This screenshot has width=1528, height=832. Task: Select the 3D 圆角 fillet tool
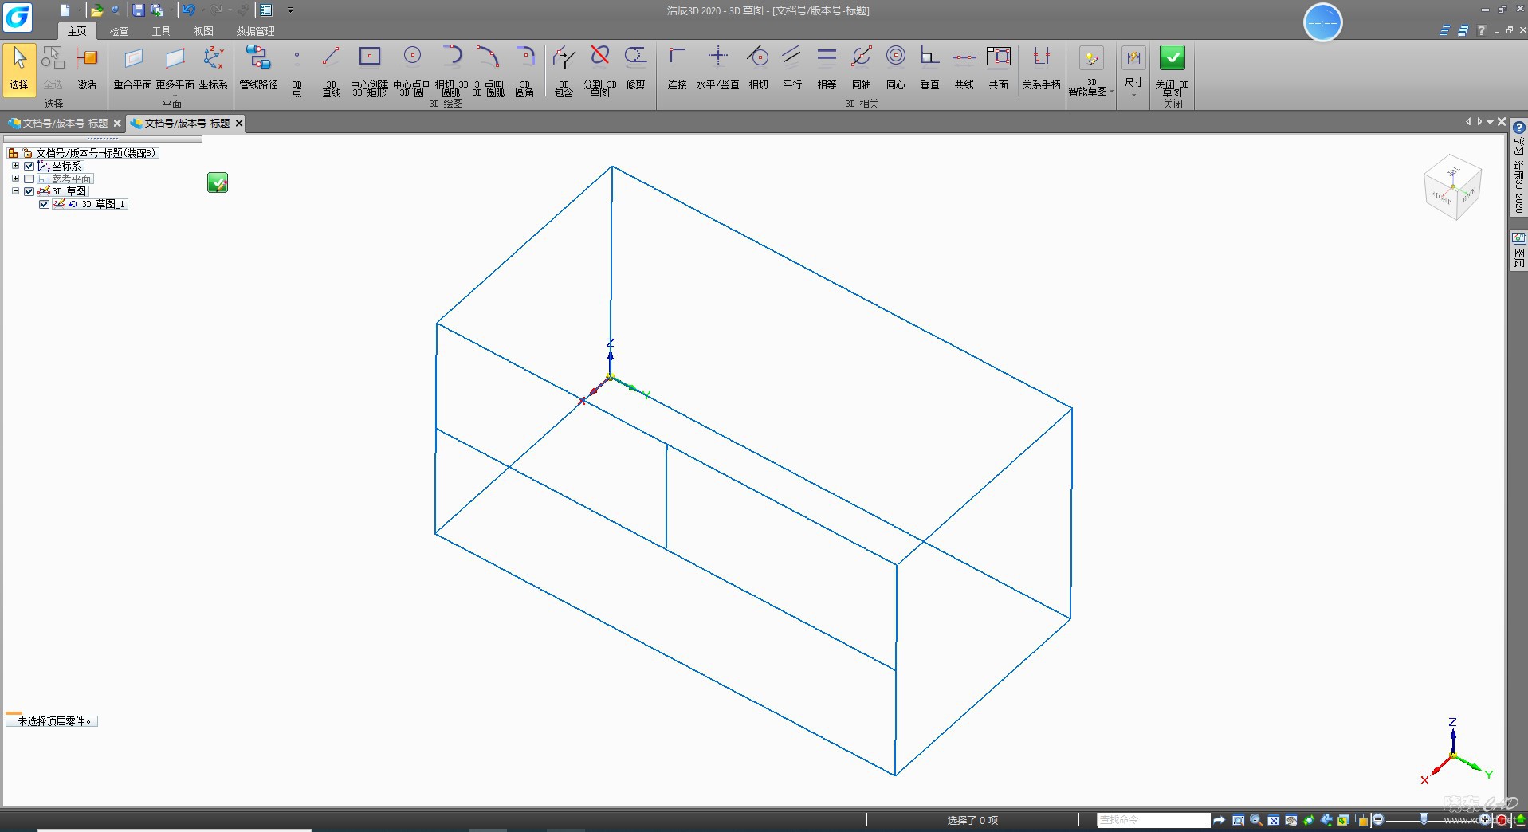tap(524, 70)
